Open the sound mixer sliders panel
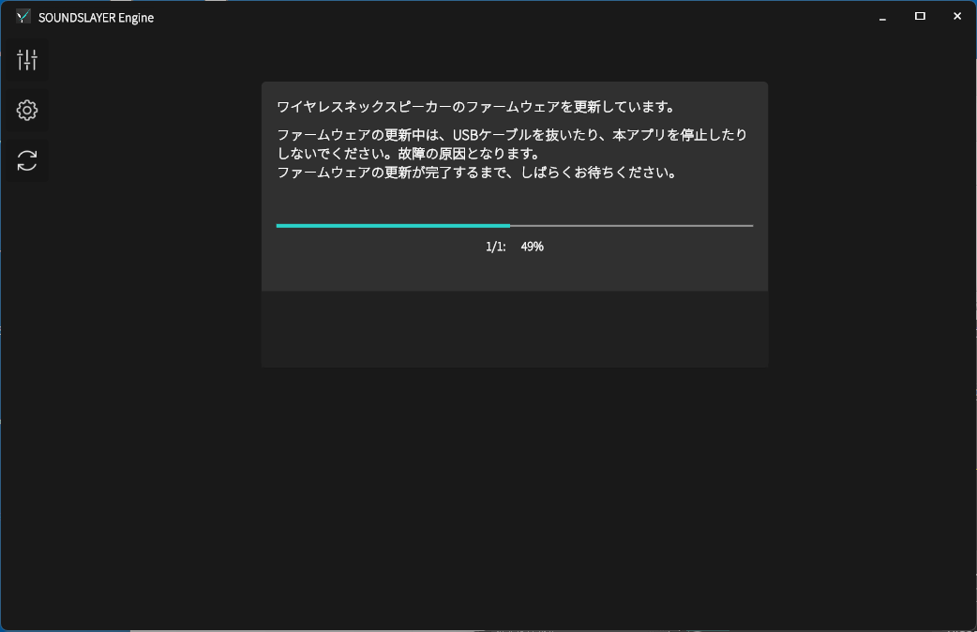The width and height of the screenshot is (977, 632). click(27, 61)
